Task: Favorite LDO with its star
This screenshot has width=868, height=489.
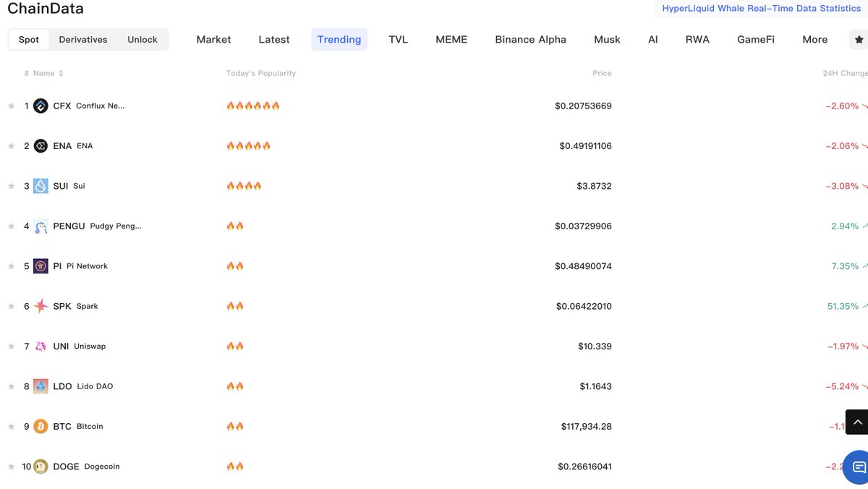Action: click(x=11, y=386)
